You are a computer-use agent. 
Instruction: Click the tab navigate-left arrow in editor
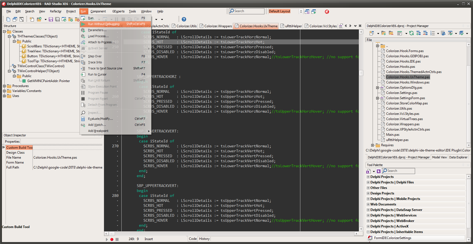coord(346,26)
